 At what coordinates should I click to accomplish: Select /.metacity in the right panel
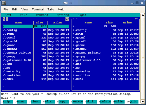click(105, 71)
